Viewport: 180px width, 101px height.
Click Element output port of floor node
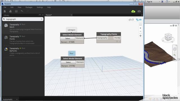click(80, 62)
